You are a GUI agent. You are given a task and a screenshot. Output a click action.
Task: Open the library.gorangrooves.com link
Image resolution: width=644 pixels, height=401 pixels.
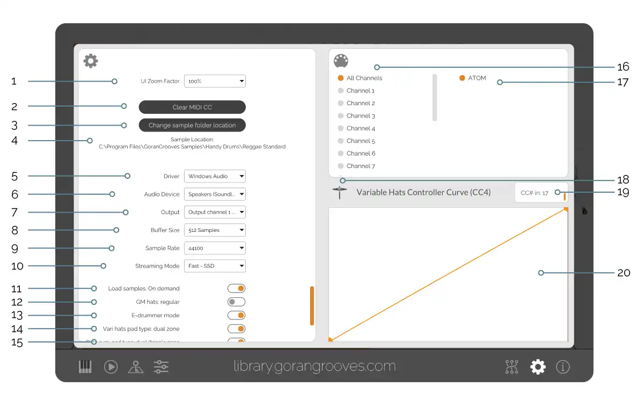pos(315,367)
